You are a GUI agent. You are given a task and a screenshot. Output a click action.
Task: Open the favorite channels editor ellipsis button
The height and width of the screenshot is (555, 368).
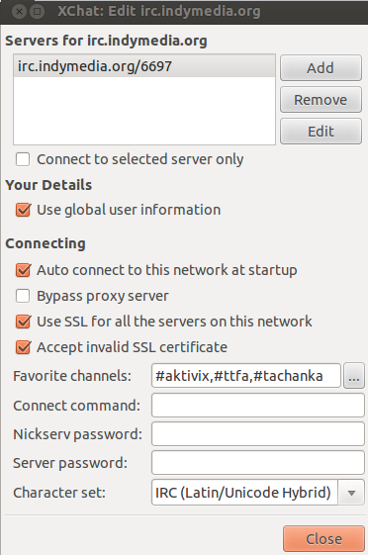[354, 376]
